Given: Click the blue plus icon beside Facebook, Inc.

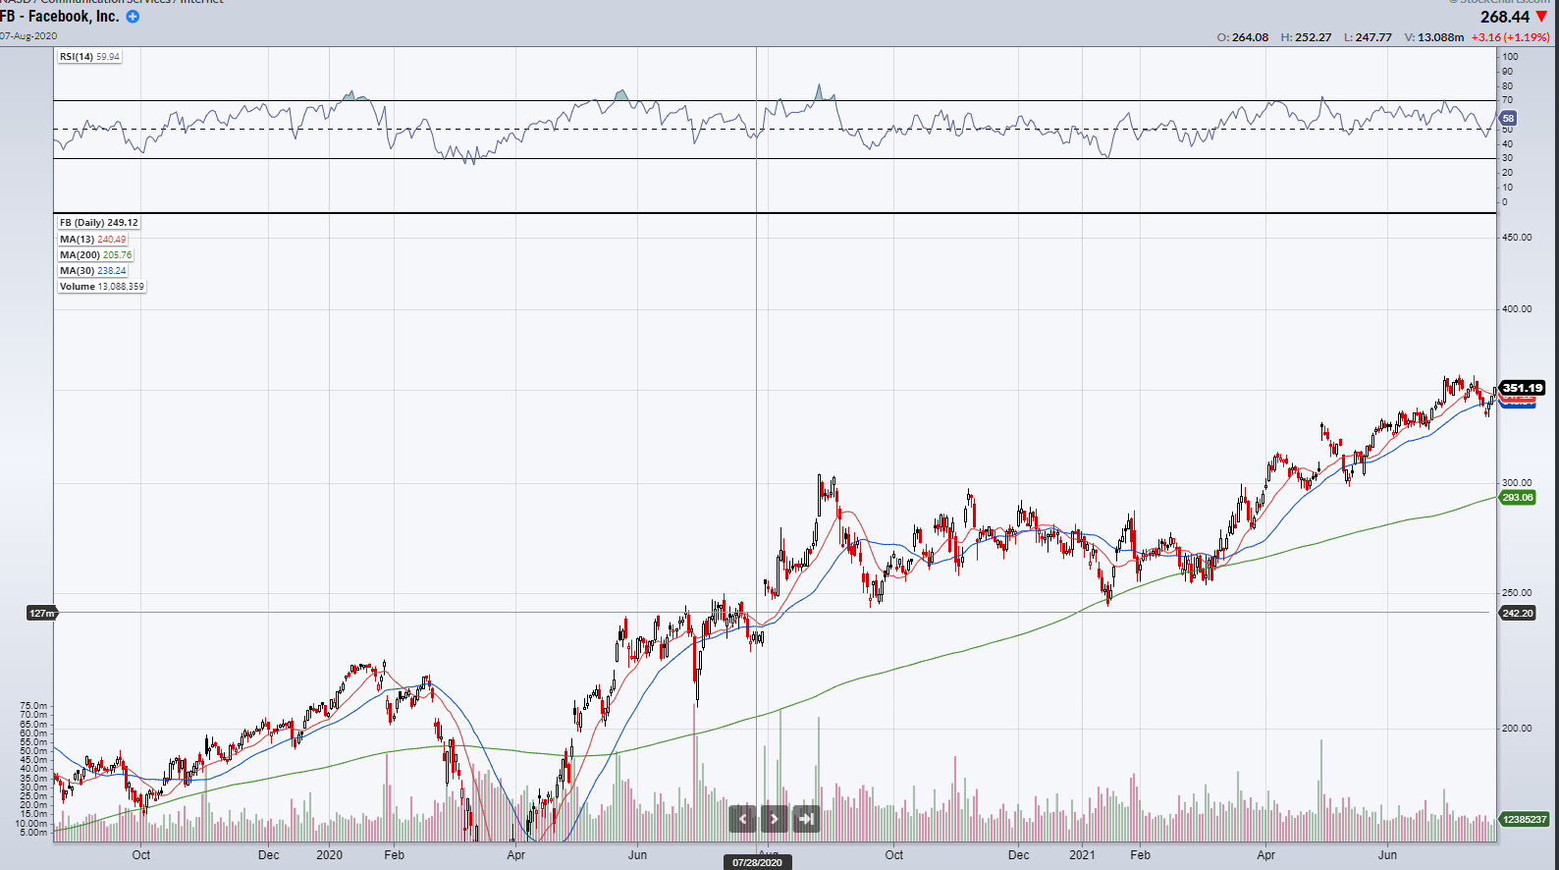Looking at the screenshot, I should 133,17.
